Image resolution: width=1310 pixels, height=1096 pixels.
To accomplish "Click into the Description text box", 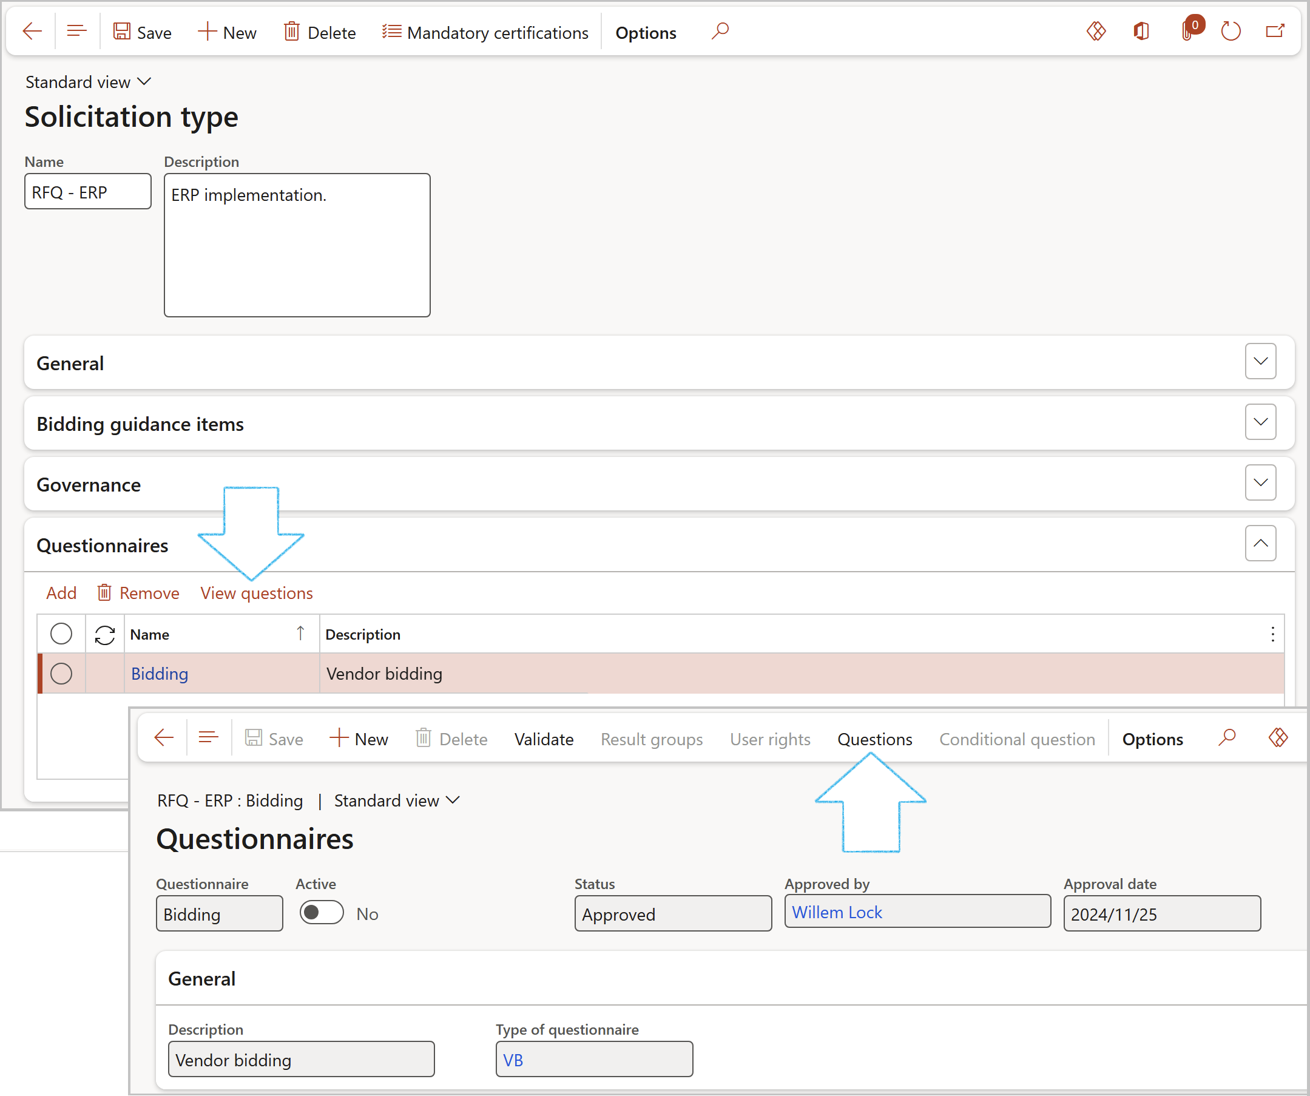I will (x=297, y=245).
